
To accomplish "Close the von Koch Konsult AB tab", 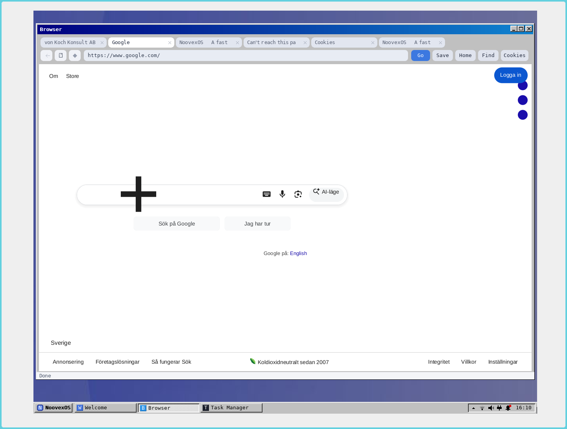I will click(x=102, y=43).
